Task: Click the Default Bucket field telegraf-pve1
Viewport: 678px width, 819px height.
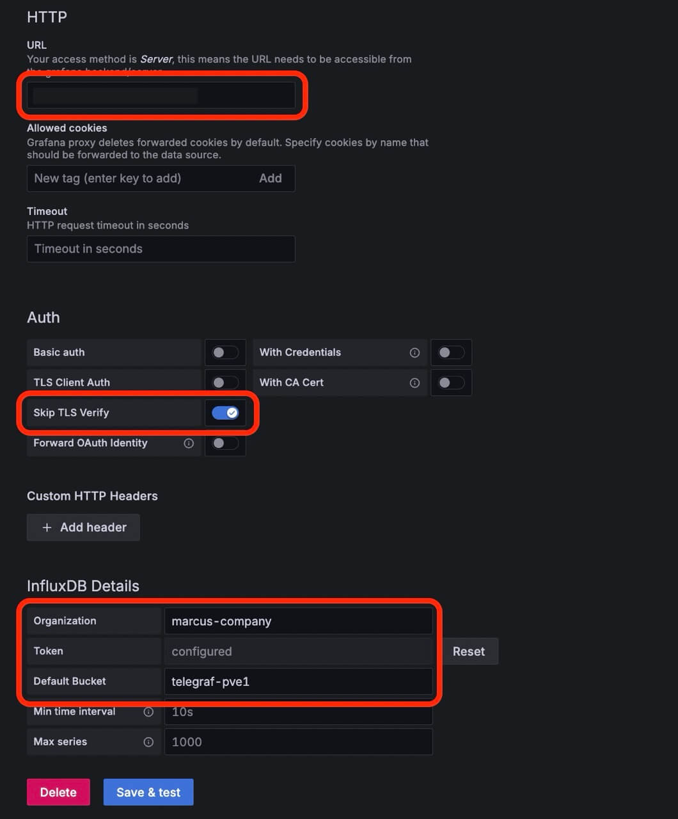Action: [299, 681]
